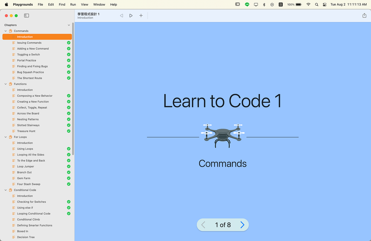Select the Treasure Hunt lesson

26,131
